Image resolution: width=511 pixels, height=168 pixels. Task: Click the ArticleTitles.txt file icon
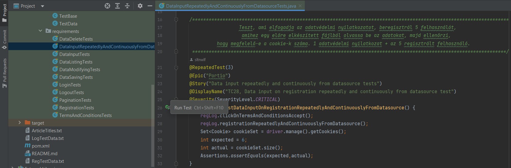point(28,130)
